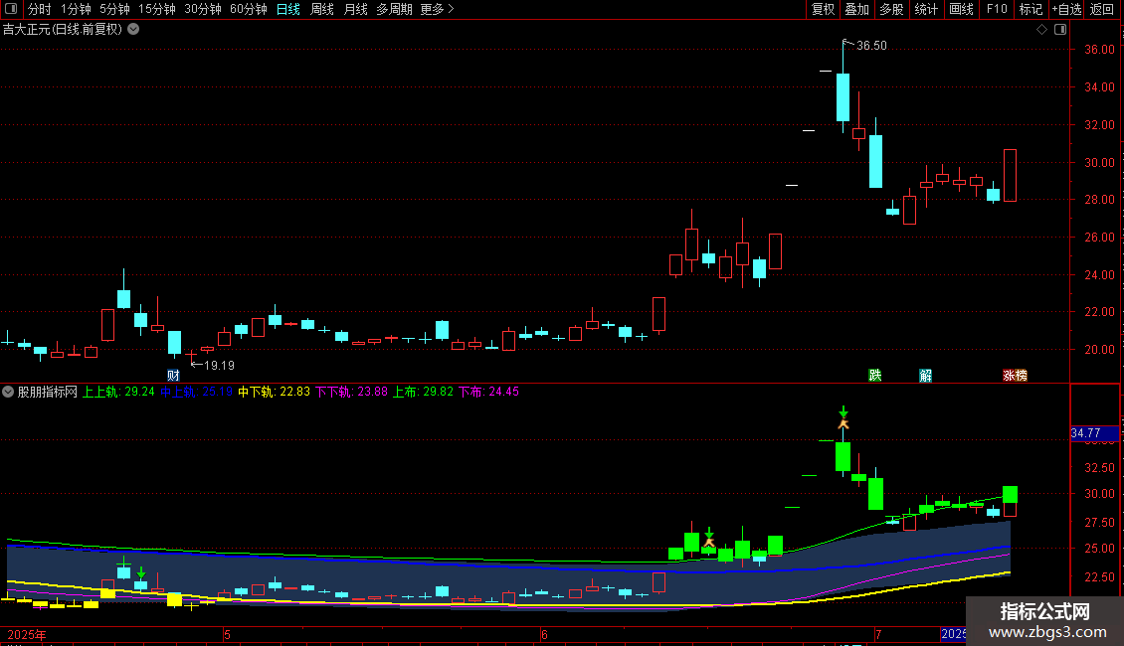Select the 月线 monthly chart tab
The image size is (1124, 646).
tap(355, 9)
